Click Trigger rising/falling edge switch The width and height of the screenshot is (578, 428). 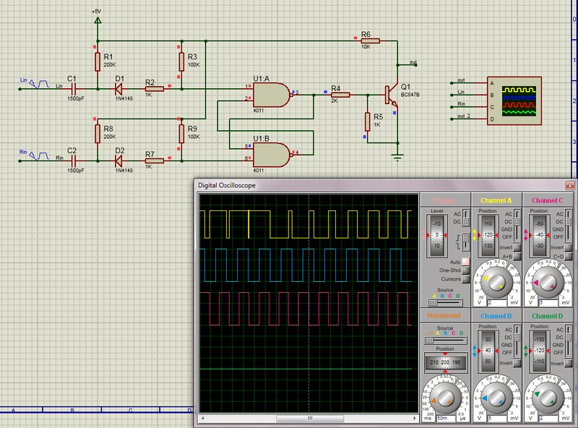tap(466, 241)
